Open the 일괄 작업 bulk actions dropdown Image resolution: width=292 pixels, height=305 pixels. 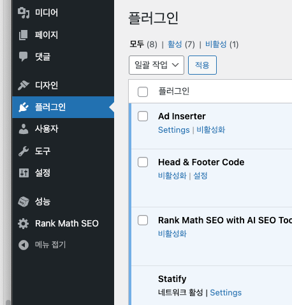pyautogui.click(x=156, y=65)
